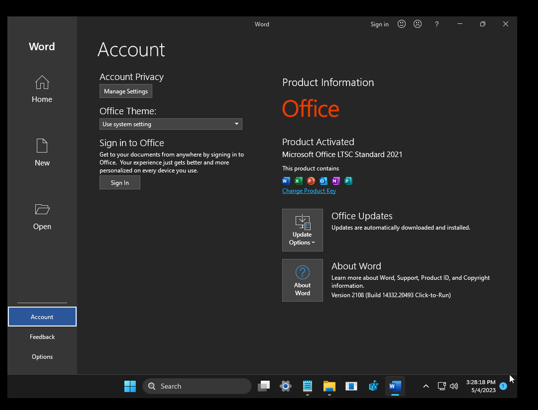The width and height of the screenshot is (538, 410).
Task: Click the 'Product Activated' text
Action: tap(318, 142)
